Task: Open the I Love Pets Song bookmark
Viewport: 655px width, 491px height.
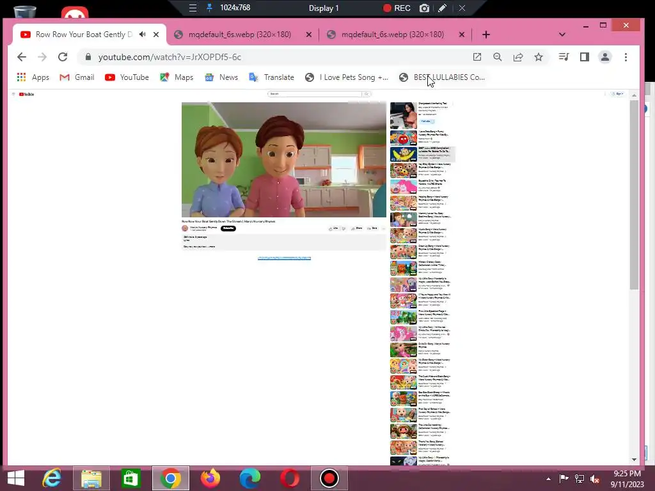Action: pyautogui.click(x=347, y=77)
